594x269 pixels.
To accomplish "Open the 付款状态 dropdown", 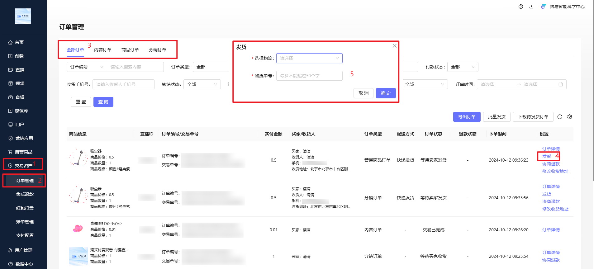I will pos(463,67).
